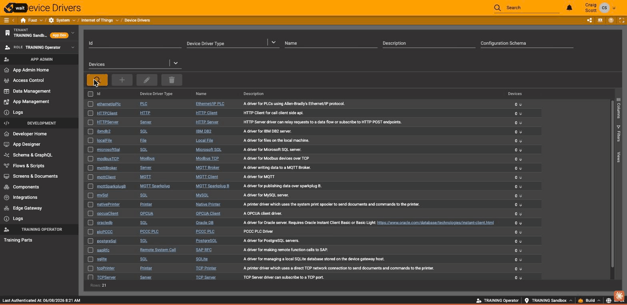This screenshot has width=627, height=305.
Task: Click the delete trash toolbar button
Action: [172, 80]
